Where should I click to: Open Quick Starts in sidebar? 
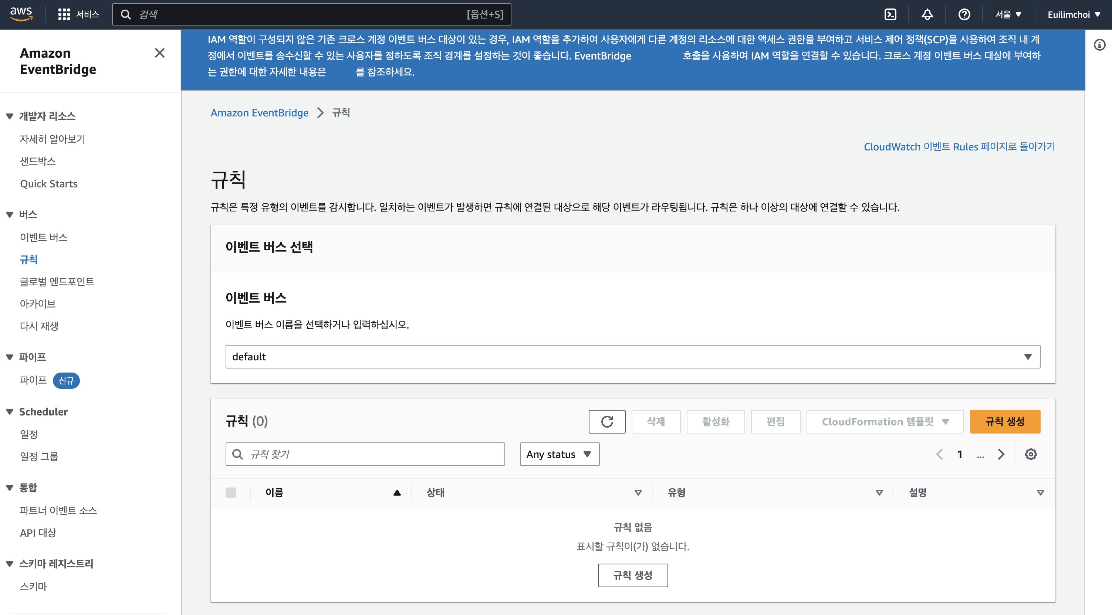pos(48,183)
